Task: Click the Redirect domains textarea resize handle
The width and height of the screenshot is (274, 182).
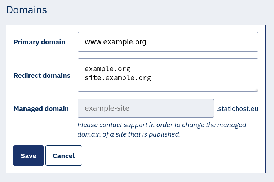Action: (x=256, y=89)
